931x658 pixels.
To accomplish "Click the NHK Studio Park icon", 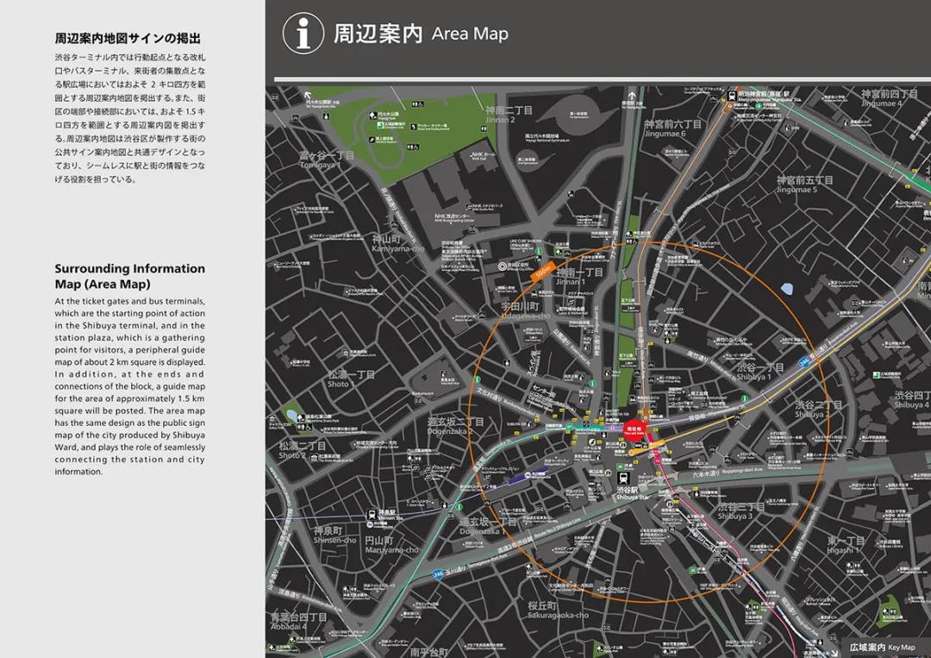I will pos(468,207).
